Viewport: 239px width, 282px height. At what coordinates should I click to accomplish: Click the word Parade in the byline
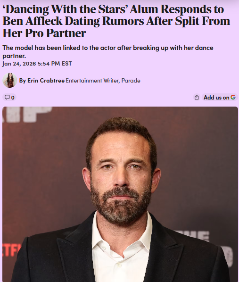click(x=131, y=81)
